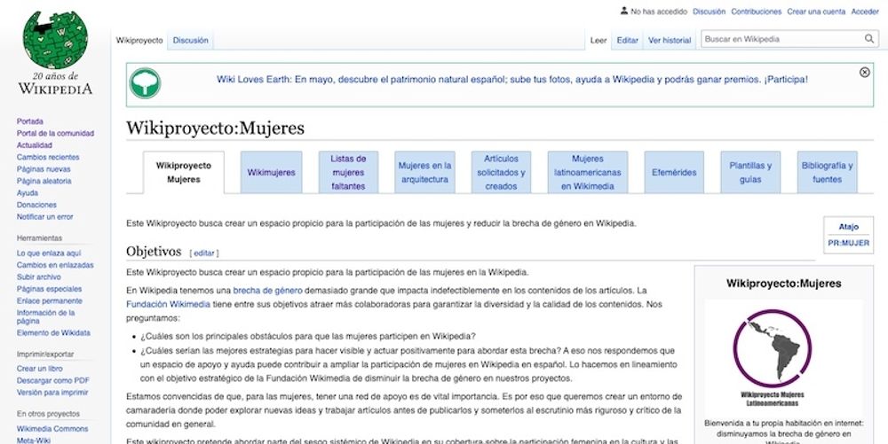The height and width of the screenshot is (444, 888).
Task: Open Cambios en enlazadas
Action: pos(55,265)
